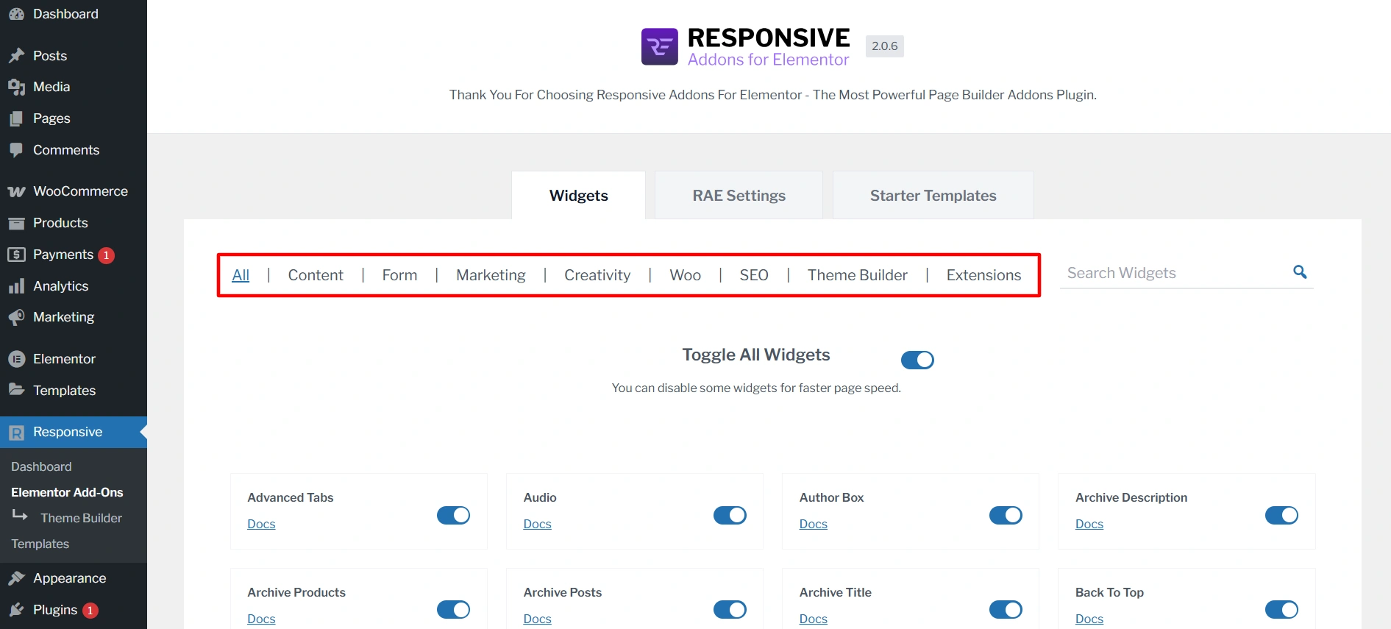Click the search magnifier icon
The height and width of the screenshot is (629, 1391).
click(1300, 272)
